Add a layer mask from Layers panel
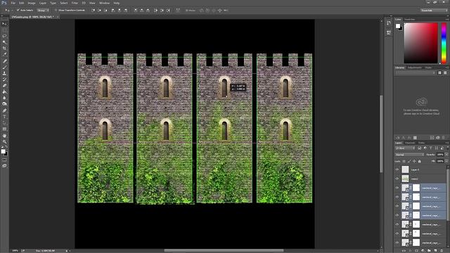The height and width of the screenshot is (253, 450). [x=416, y=250]
